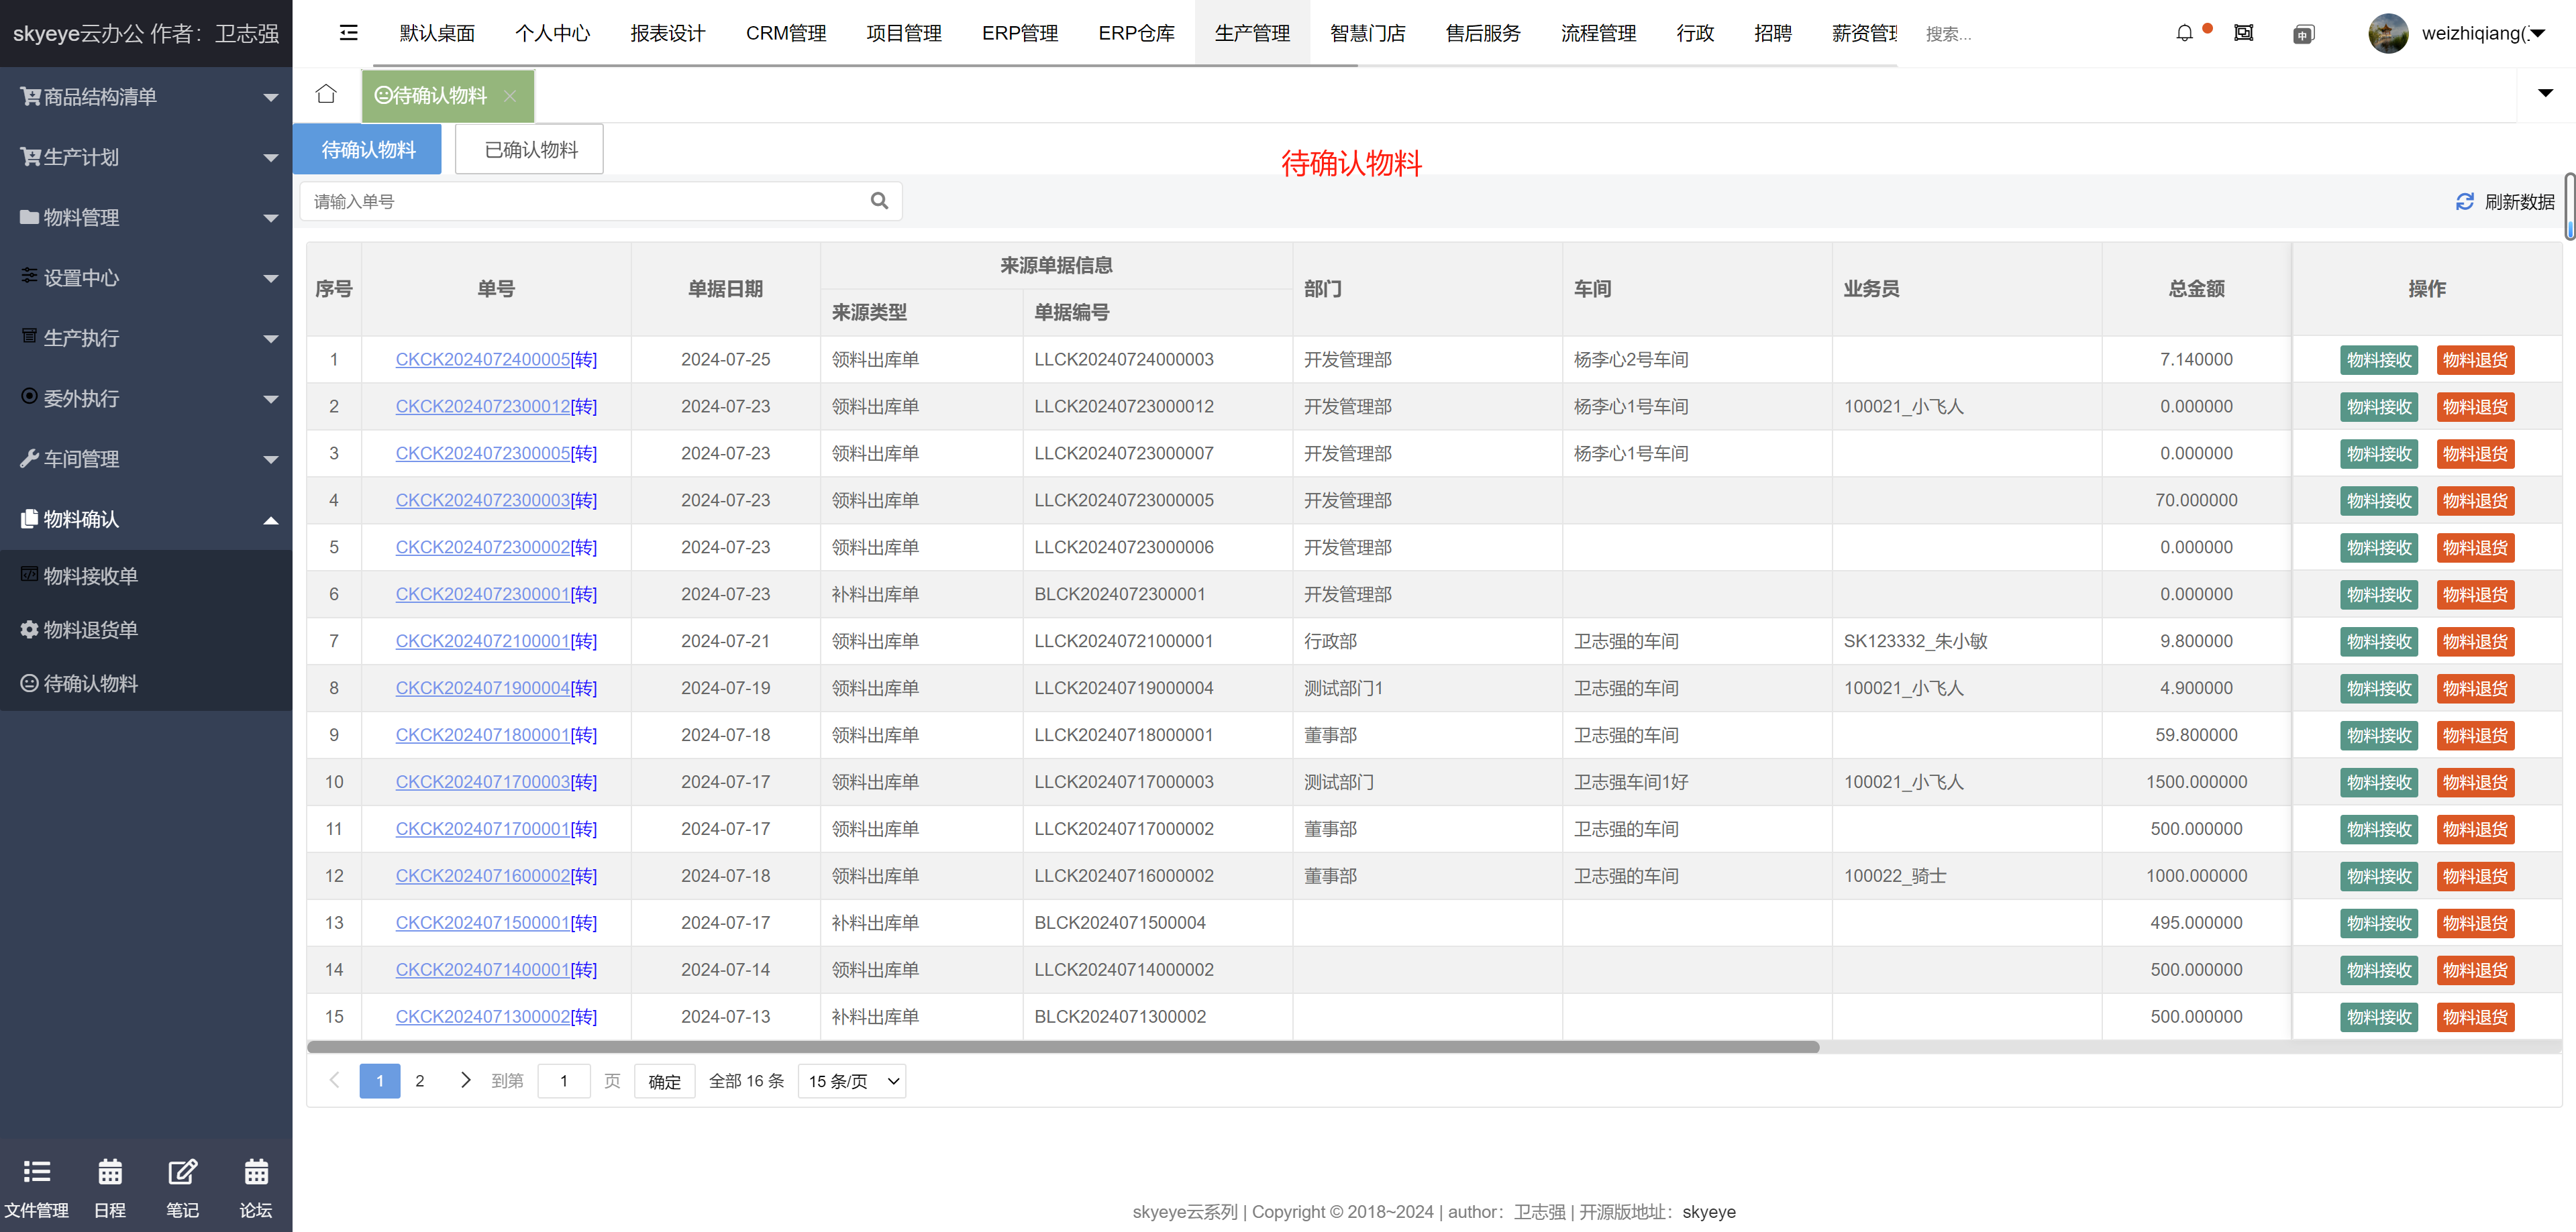Click the search magnifier icon

point(879,202)
